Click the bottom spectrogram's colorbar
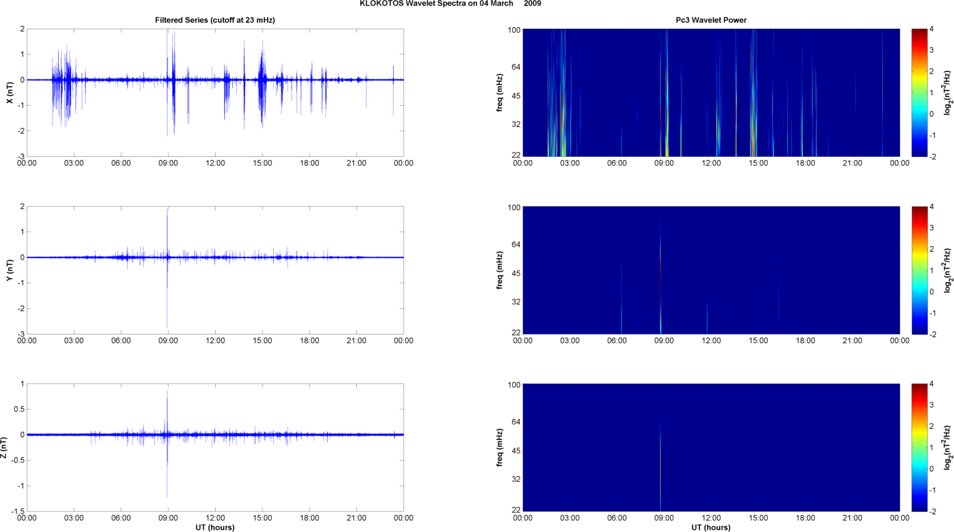The image size is (954, 532). (919, 448)
